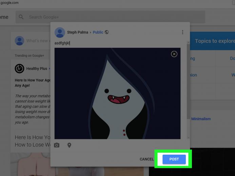235x176 pixels.
Task: Click user avatar beside What's new
Action: tap(19, 41)
